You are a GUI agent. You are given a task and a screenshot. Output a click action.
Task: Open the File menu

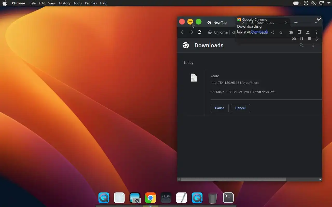pyautogui.click(x=33, y=3)
